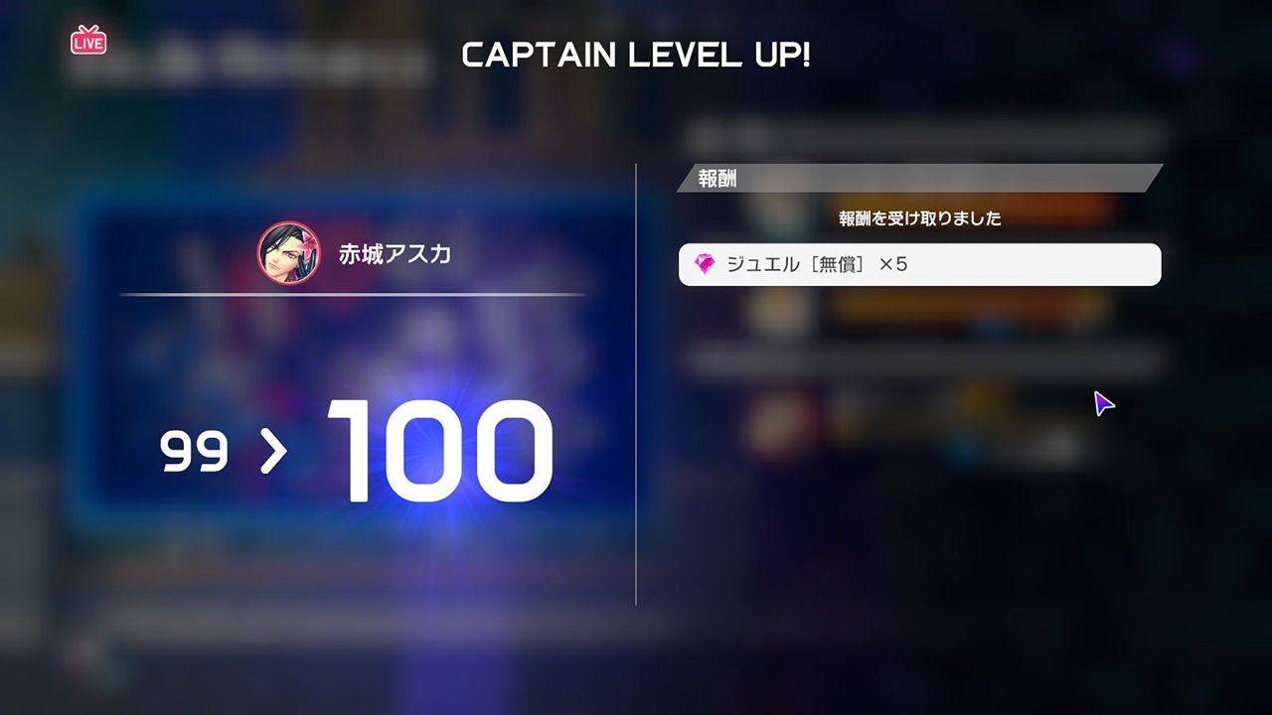Click the captain name 赤城アスカ
Viewport: 1272px width, 715px height.
pyautogui.click(x=395, y=254)
